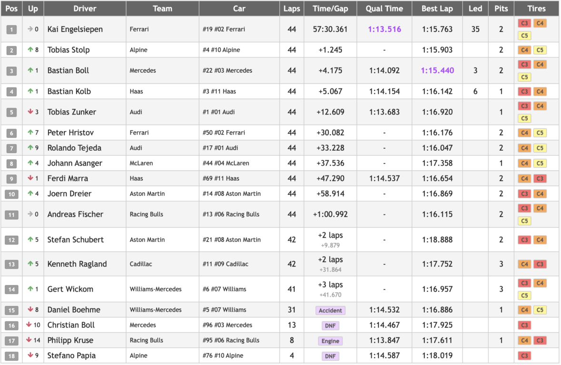The height and width of the screenshot is (365, 561).
Task: Click the DNF badge in Christian Boll's row
Action: (x=330, y=326)
